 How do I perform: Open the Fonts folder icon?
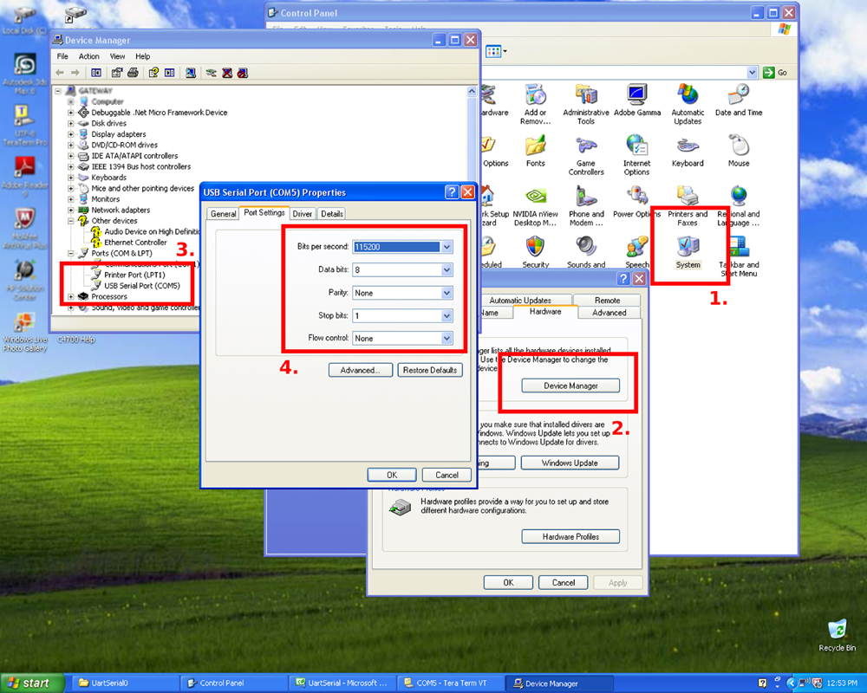535,151
